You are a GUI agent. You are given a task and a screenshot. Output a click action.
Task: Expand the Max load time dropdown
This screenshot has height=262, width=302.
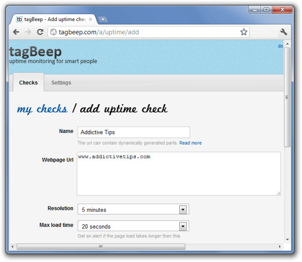133,226
